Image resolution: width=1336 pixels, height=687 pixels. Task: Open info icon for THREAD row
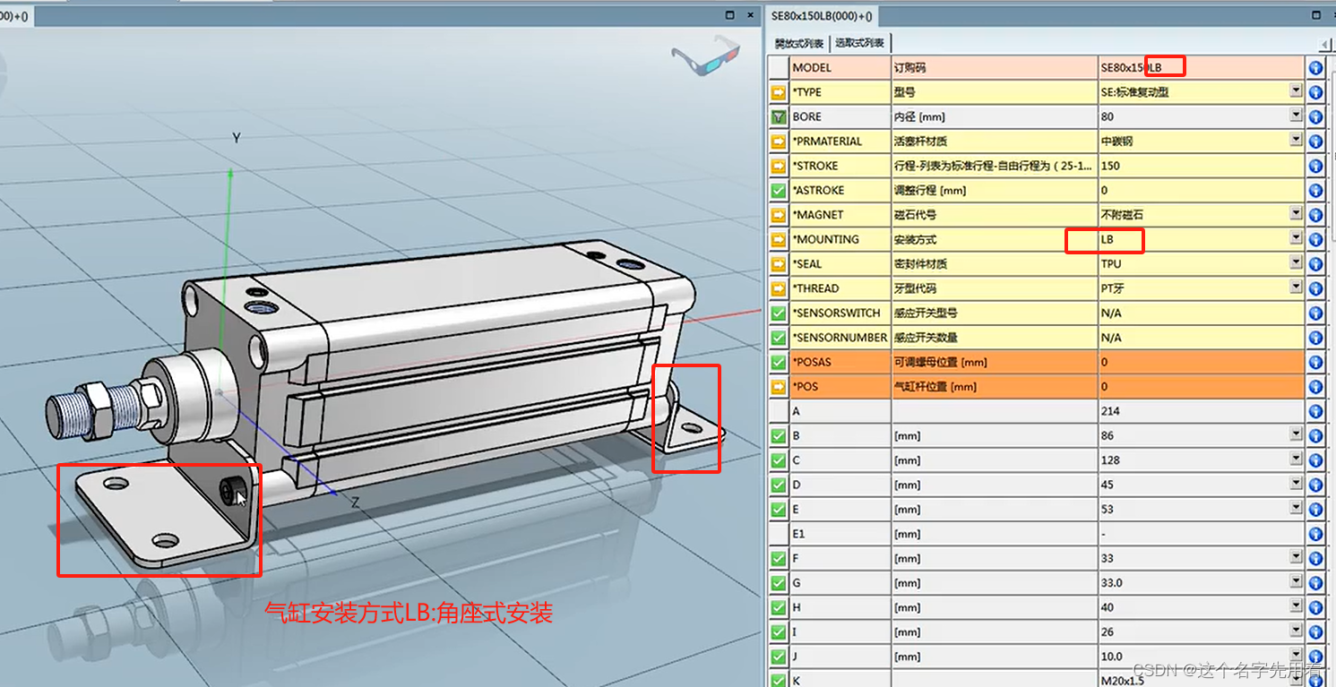[x=1315, y=288]
